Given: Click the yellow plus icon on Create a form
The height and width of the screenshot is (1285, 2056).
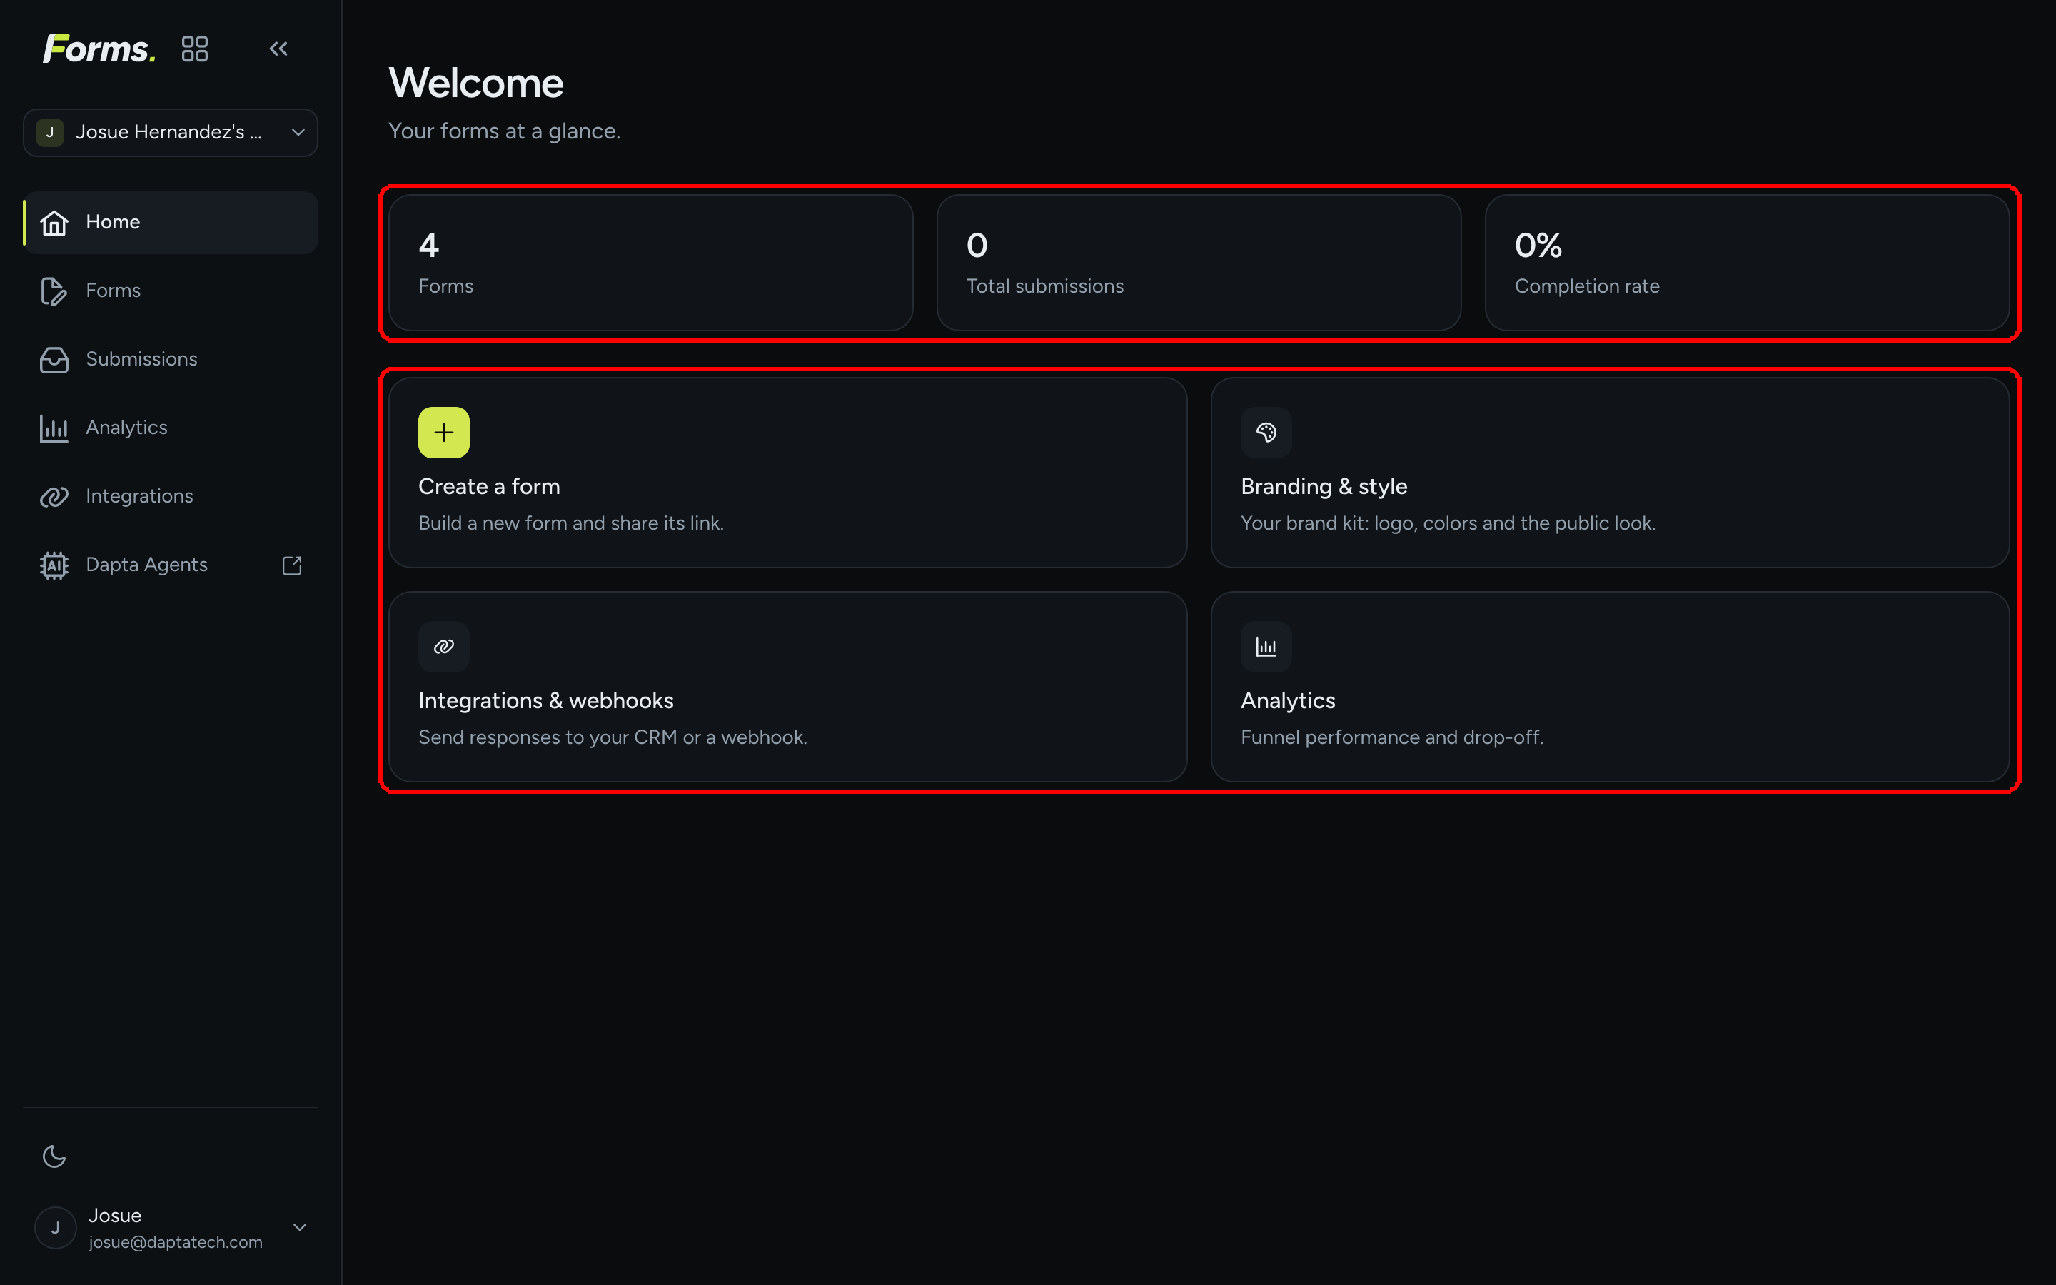Looking at the screenshot, I should (443, 433).
